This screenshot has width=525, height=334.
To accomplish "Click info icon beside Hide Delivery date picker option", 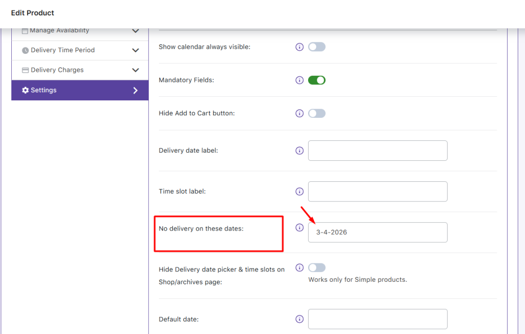I will tap(299, 268).
